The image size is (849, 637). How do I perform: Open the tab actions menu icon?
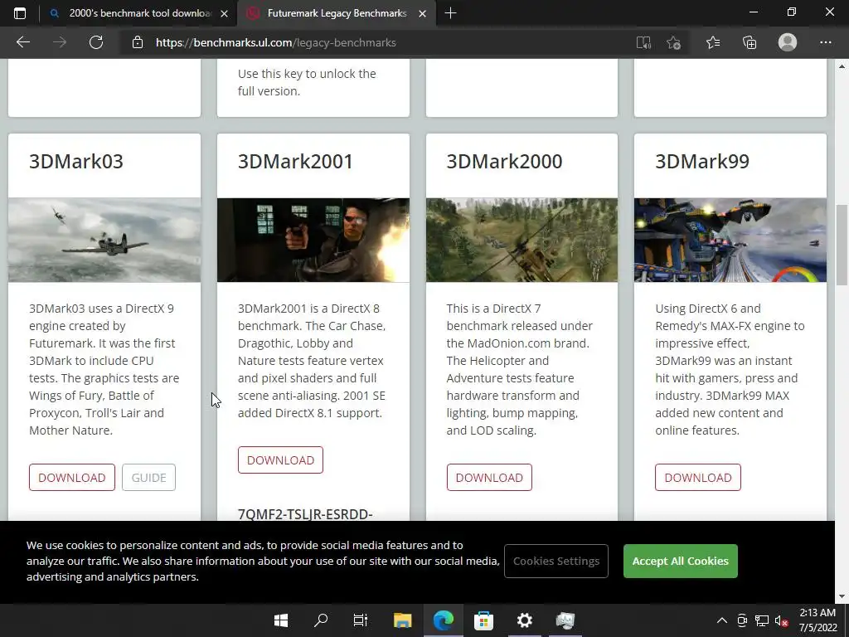(20, 13)
